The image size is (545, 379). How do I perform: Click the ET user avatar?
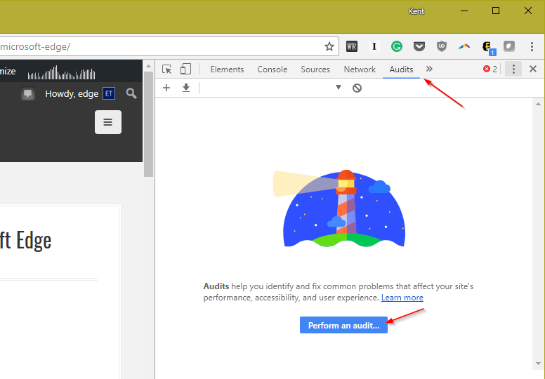coord(109,93)
